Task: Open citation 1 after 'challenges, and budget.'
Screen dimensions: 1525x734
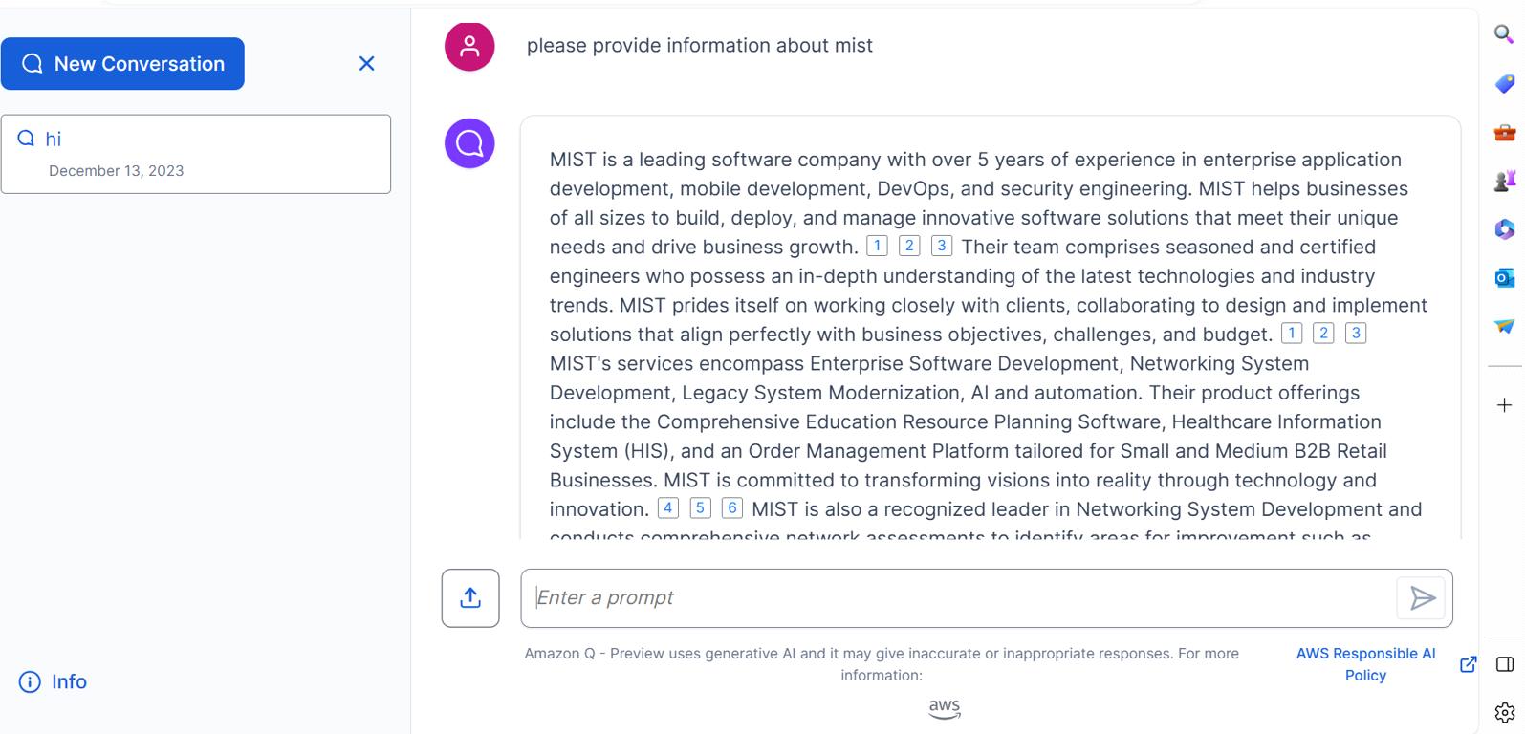Action: 1292,333
